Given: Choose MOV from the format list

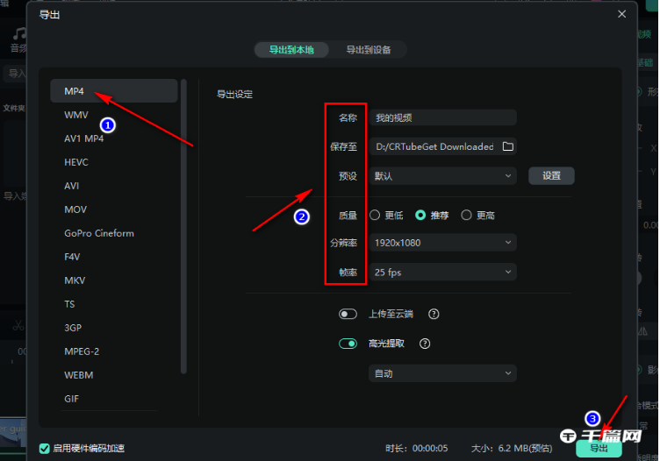Looking at the screenshot, I should pos(75,209).
